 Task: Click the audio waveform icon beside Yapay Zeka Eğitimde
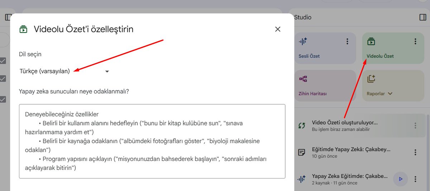(302, 179)
